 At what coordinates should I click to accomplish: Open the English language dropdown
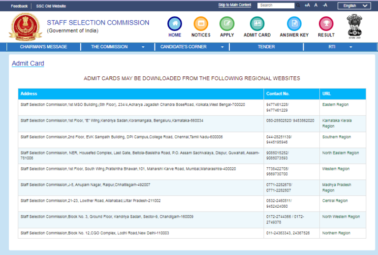point(354,6)
